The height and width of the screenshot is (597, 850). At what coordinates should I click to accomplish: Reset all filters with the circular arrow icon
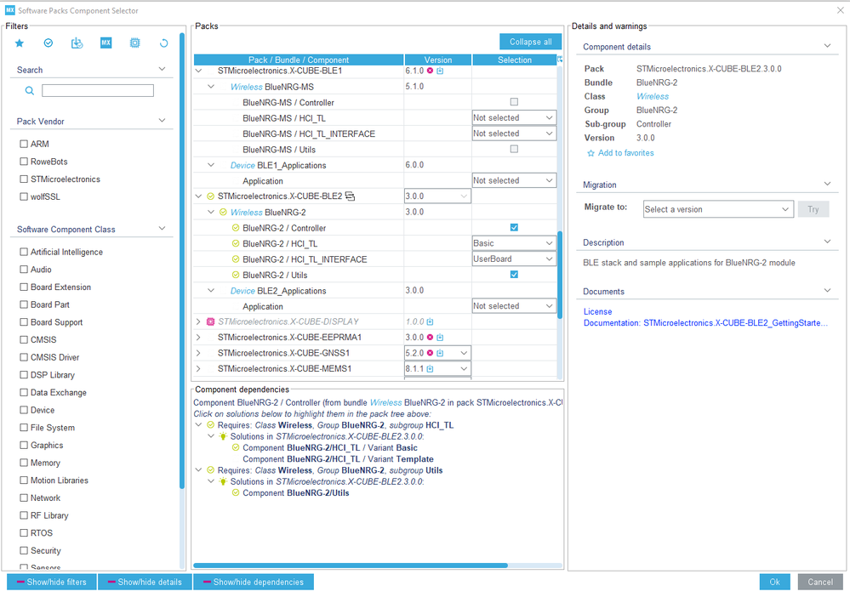[x=163, y=43]
